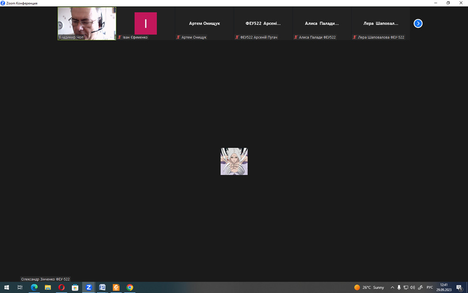The image size is (468, 293).
Task: Open File Explorer from the taskbar
Action: point(48,287)
